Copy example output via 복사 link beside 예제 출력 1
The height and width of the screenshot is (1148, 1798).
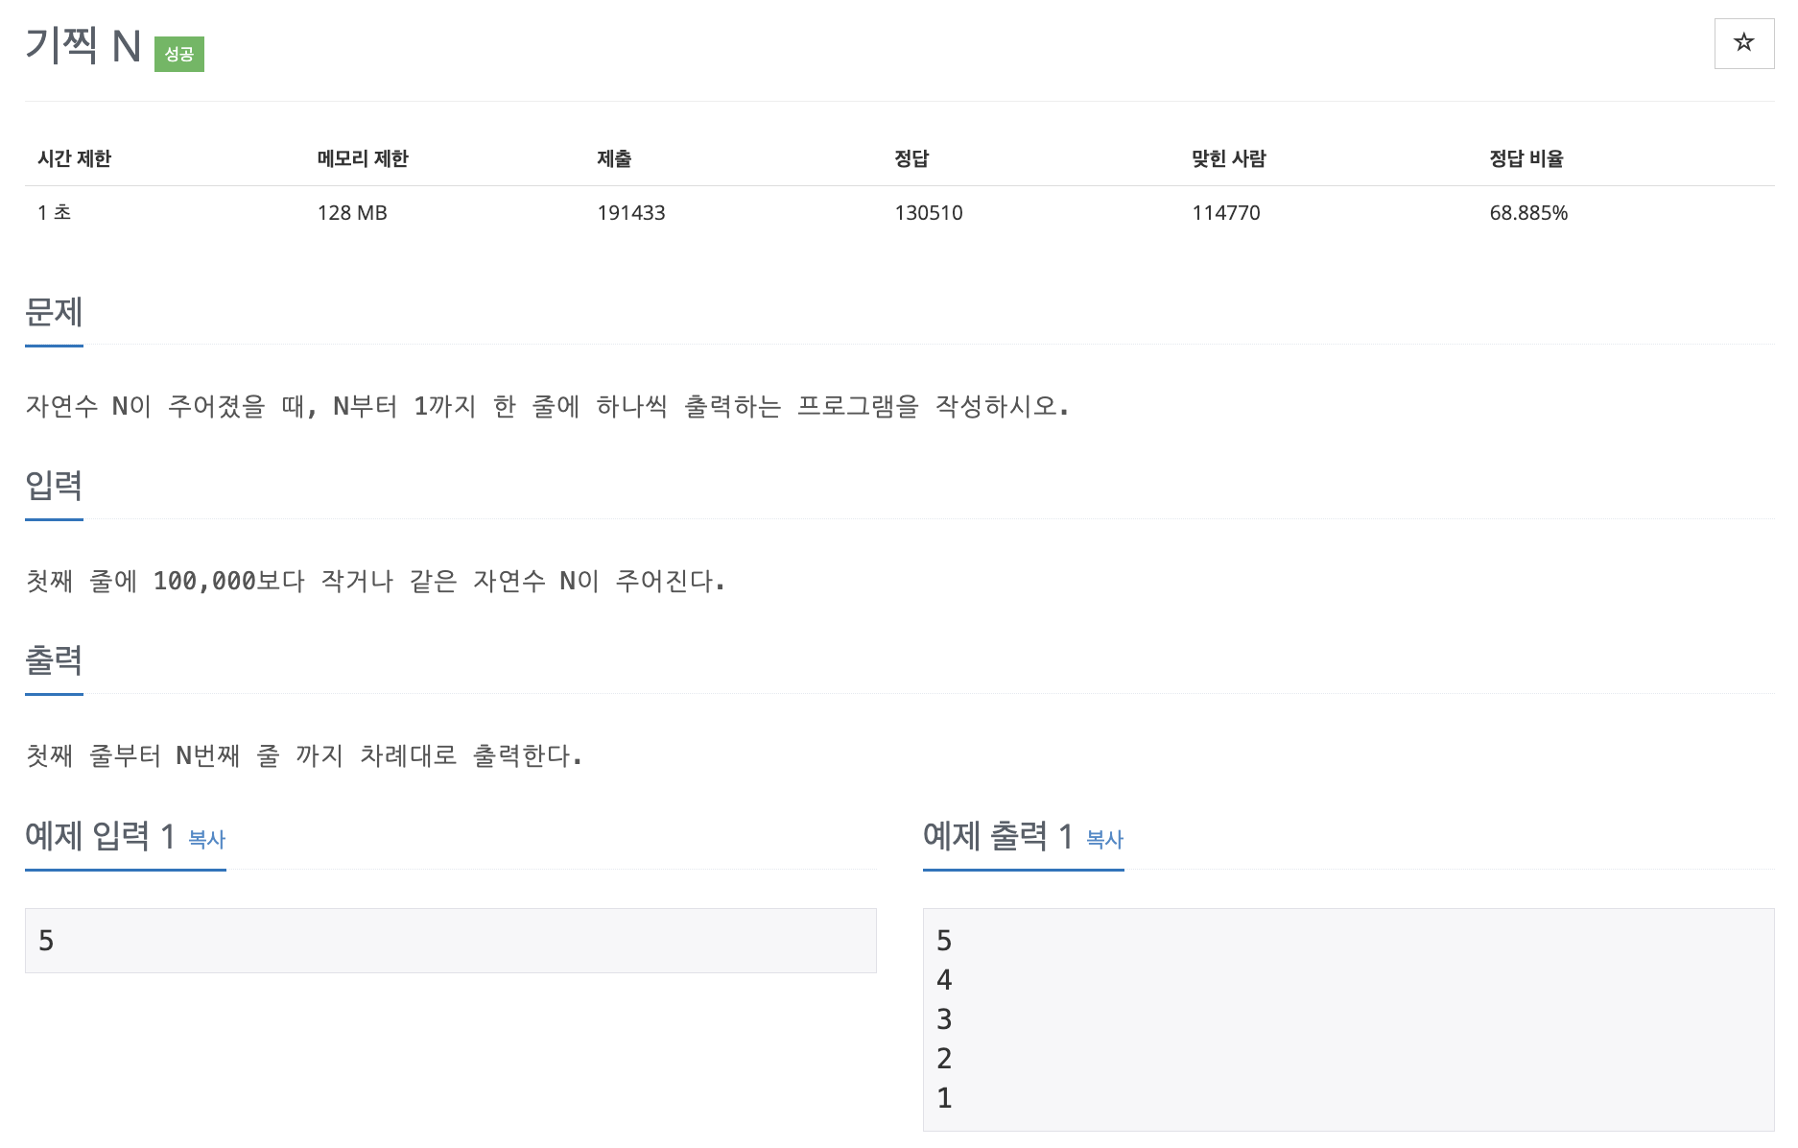(1104, 840)
